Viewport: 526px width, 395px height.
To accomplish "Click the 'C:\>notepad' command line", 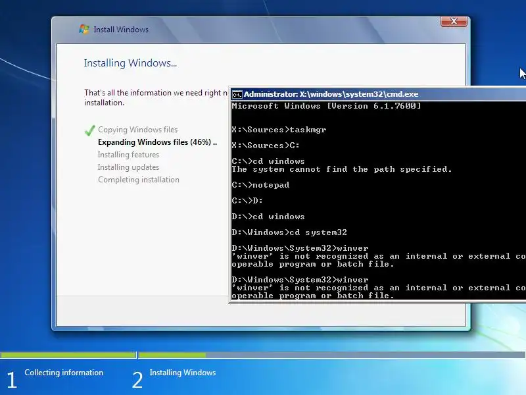I will 260,185.
